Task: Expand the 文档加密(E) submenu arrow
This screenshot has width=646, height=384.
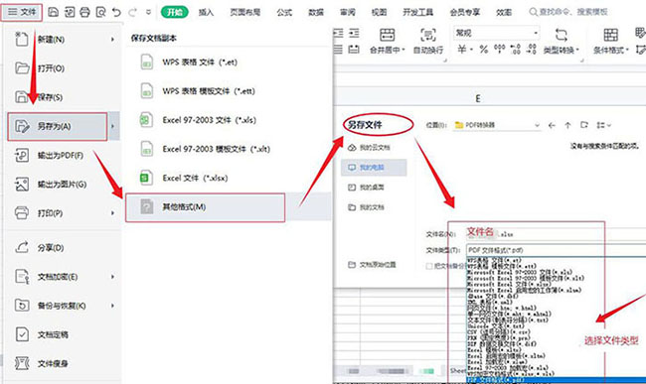Action: coord(113,277)
